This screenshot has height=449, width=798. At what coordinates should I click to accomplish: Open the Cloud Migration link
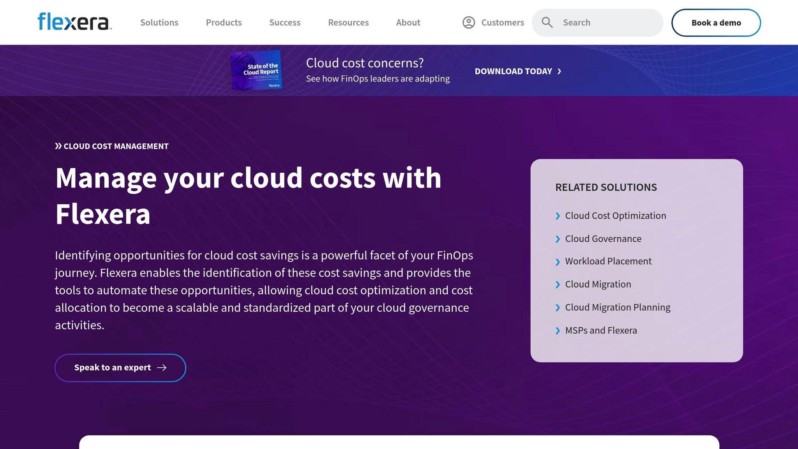coord(598,284)
